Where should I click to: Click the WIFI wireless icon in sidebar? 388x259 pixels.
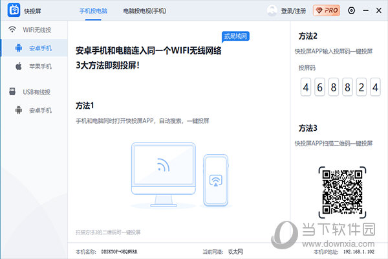(12, 30)
